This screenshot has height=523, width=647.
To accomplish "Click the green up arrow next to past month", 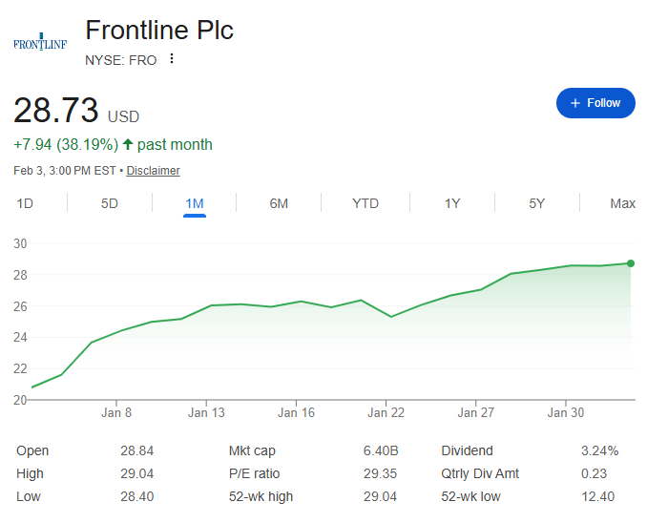I will [x=128, y=144].
